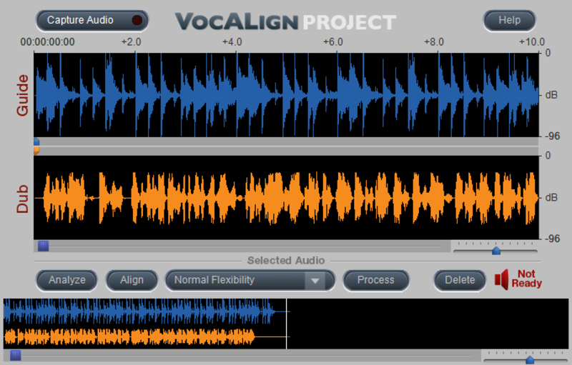Click the +4.0 timeline label

click(232, 42)
